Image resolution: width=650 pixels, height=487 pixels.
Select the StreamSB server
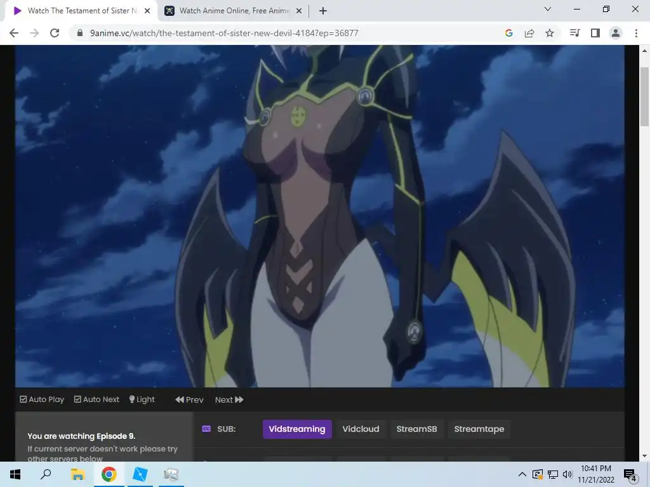point(416,429)
